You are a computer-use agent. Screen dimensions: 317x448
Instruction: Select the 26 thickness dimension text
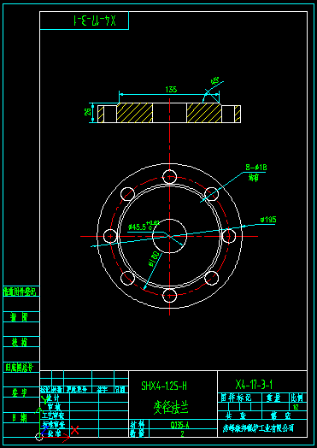click(88, 112)
